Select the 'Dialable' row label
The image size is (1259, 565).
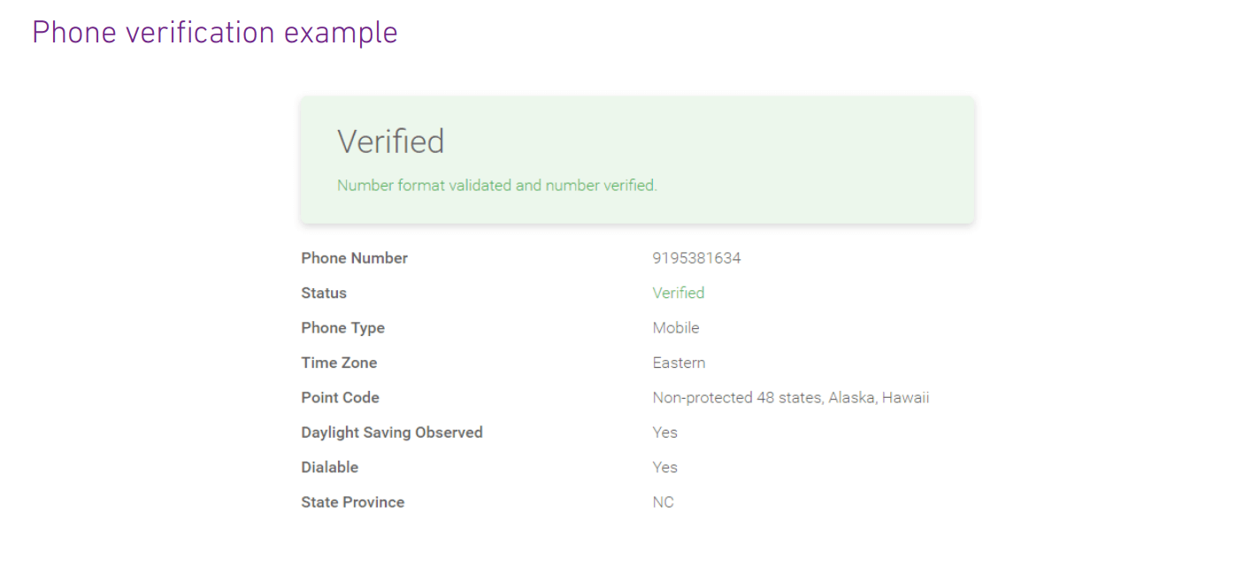click(330, 467)
